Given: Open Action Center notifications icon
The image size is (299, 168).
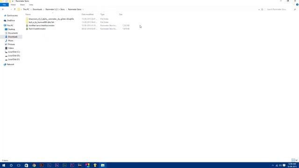Looking at the screenshot, I should coord(284,165).
